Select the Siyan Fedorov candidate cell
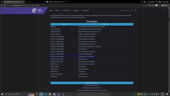This screenshot has height=96, width=170. 106,27
